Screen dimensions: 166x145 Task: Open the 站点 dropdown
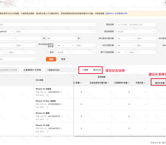76,52
